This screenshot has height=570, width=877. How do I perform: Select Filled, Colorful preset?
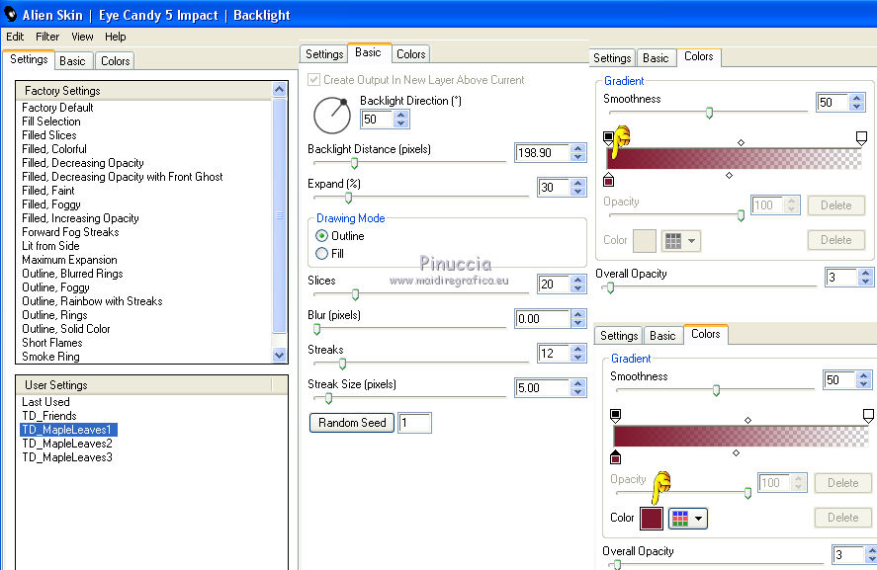[54, 149]
